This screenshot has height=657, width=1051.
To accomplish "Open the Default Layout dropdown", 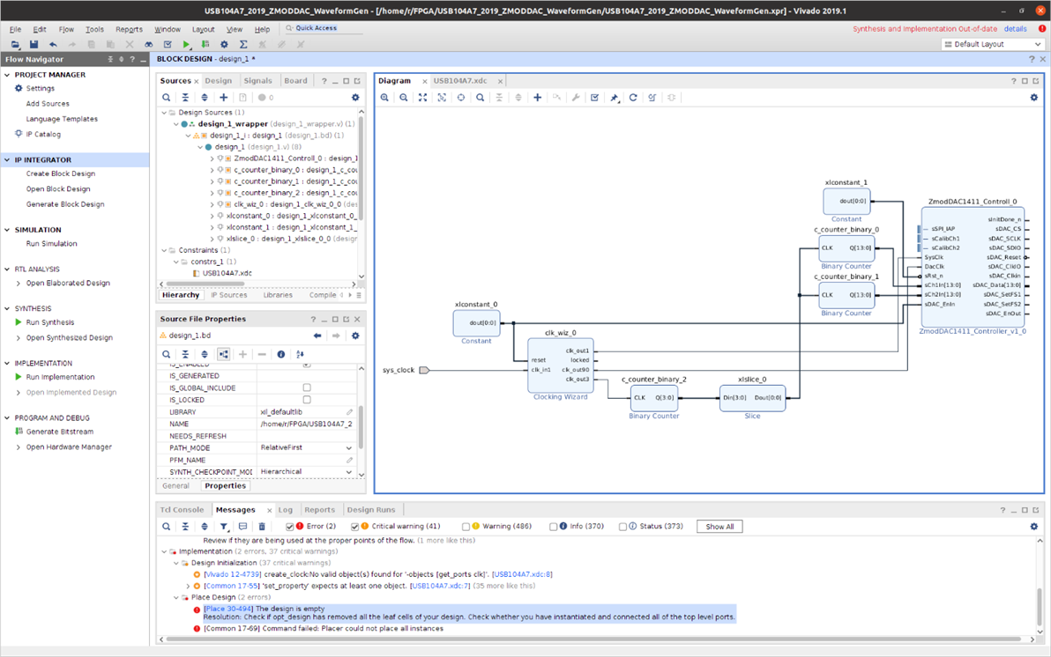I will tap(992, 44).
